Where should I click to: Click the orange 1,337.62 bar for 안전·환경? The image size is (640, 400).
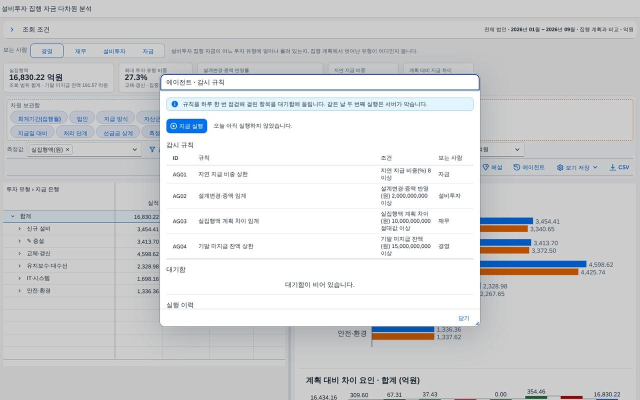[x=403, y=337]
